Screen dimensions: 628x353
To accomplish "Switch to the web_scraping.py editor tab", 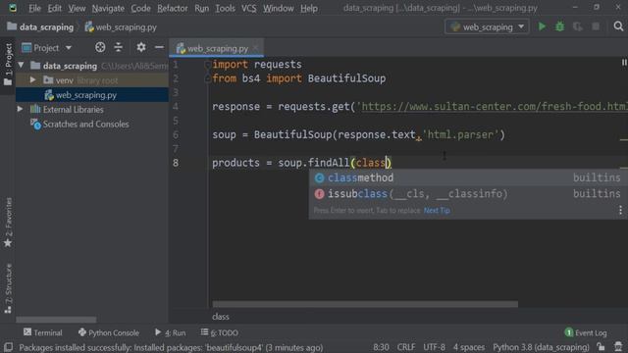I will pos(218,48).
